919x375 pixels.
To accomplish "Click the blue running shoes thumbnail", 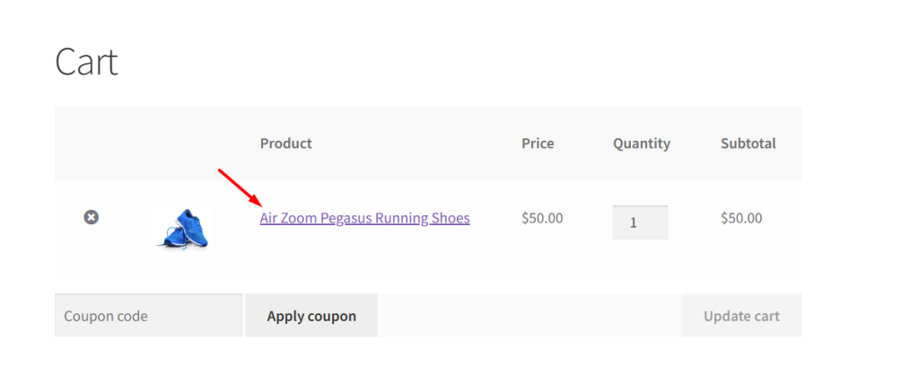I will click(182, 226).
